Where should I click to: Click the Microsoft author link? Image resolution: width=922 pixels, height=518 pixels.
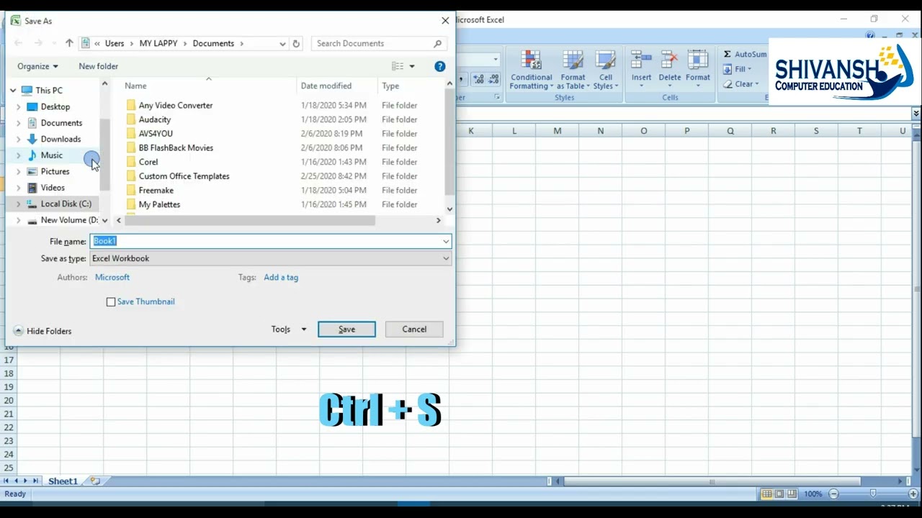tap(112, 277)
